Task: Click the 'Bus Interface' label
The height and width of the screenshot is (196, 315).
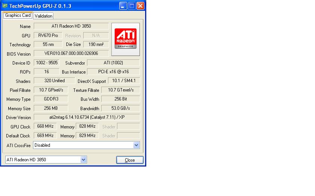Action: [74, 72]
